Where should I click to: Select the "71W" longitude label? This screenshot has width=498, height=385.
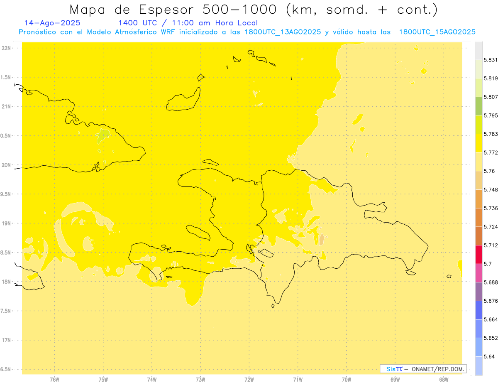298,380
